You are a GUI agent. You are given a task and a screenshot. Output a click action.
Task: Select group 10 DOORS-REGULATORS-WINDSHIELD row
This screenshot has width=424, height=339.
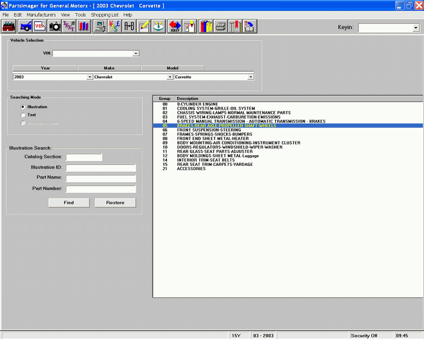[x=288, y=147]
